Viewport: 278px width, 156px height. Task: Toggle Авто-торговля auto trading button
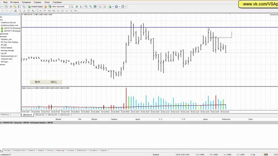(x=56, y=6)
